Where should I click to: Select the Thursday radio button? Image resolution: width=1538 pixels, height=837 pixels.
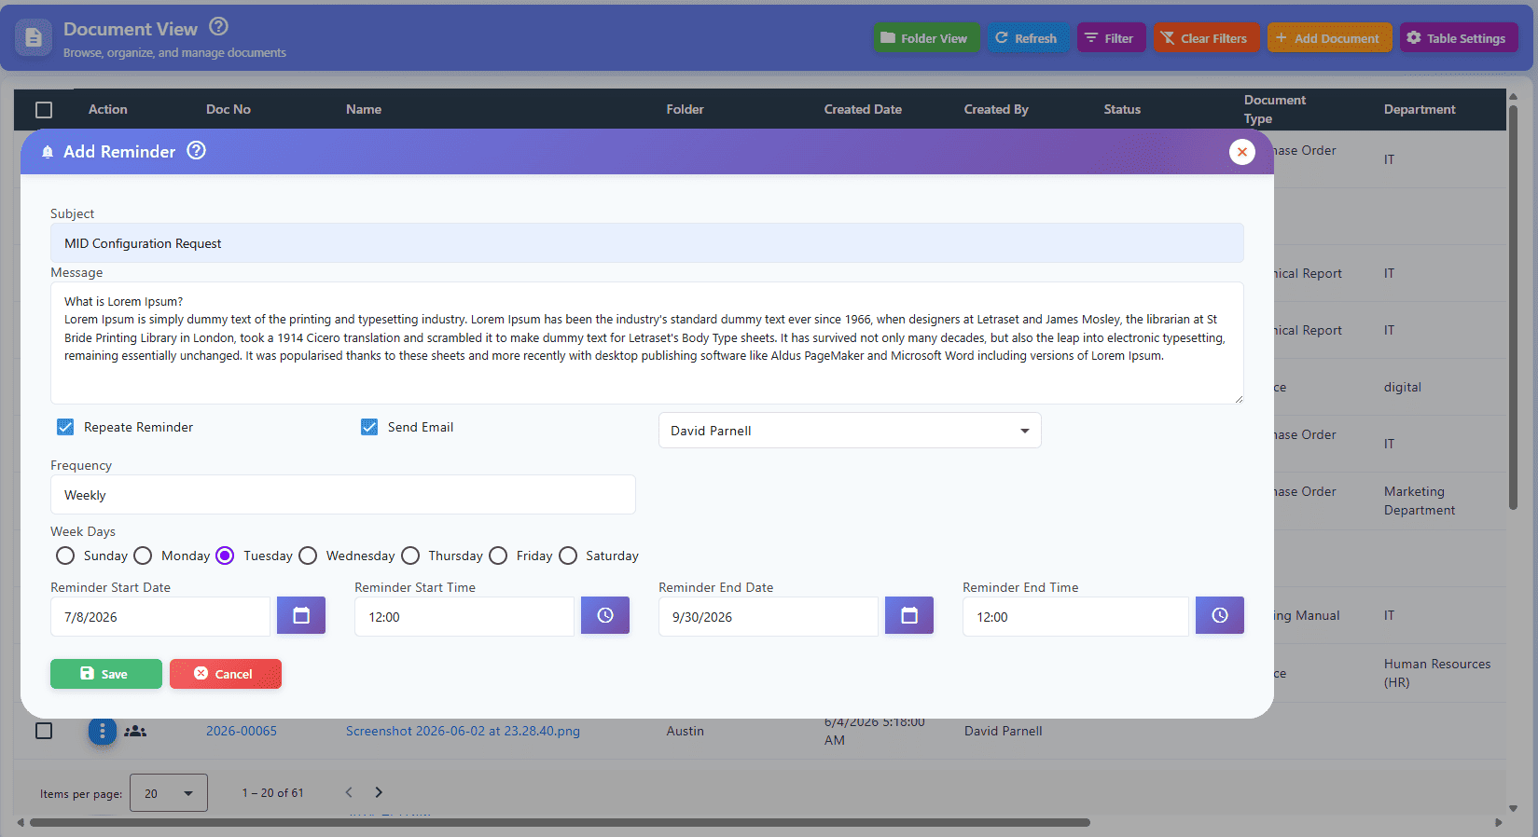pos(410,556)
